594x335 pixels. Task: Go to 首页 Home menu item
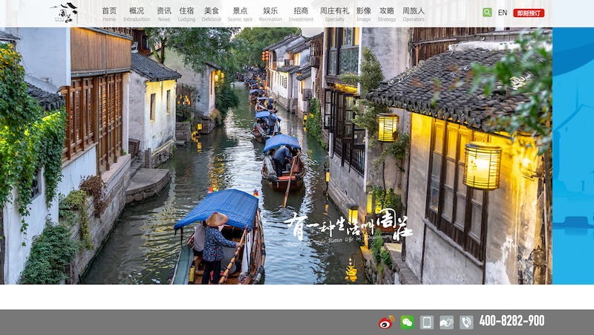click(x=109, y=14)
